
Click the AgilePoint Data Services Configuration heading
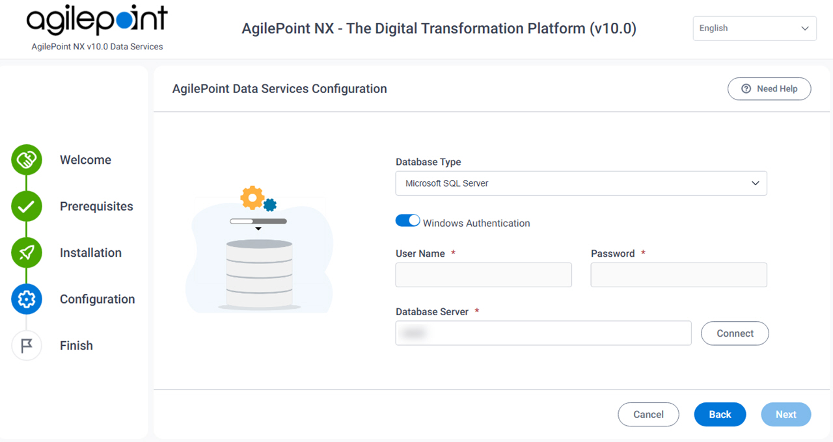coord(279,89)
